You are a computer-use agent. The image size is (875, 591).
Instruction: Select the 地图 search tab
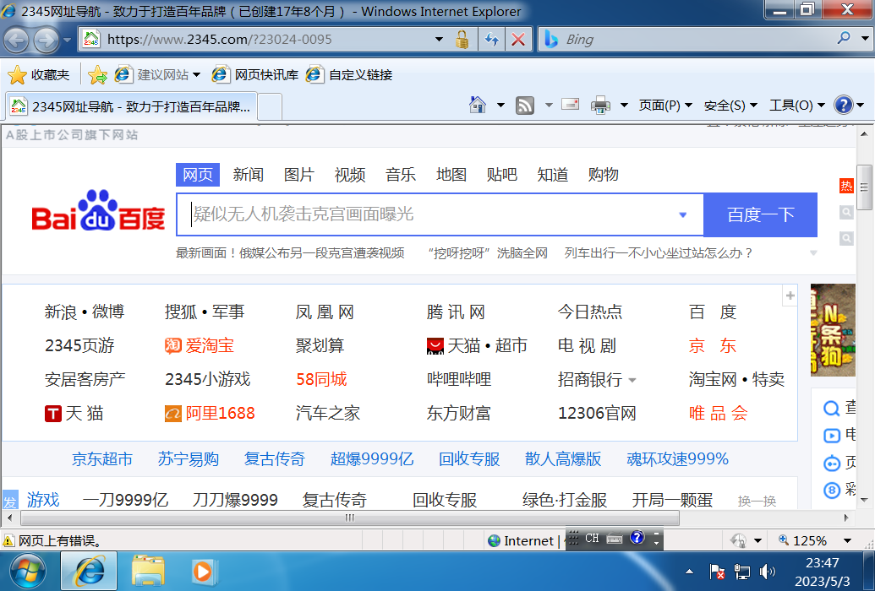click(451, 175)
